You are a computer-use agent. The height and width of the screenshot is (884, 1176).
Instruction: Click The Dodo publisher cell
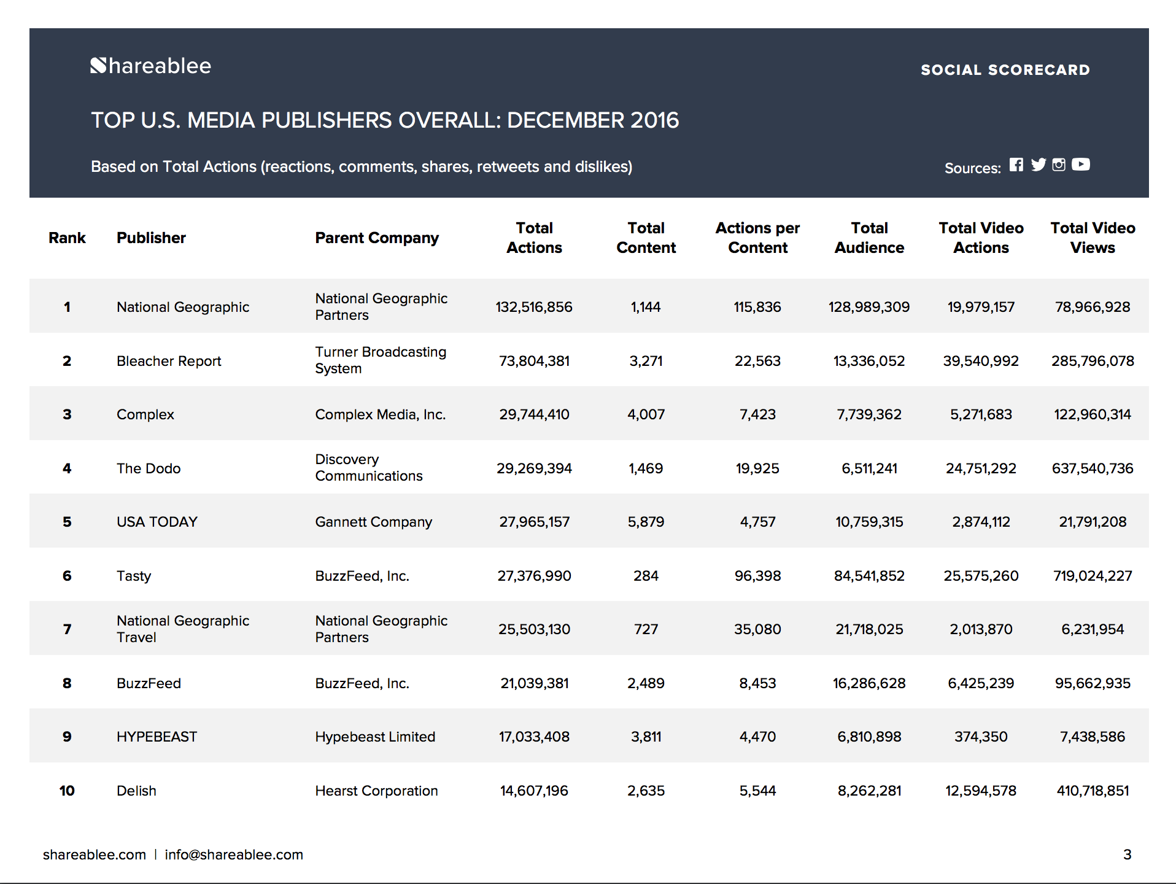(149, 468)
